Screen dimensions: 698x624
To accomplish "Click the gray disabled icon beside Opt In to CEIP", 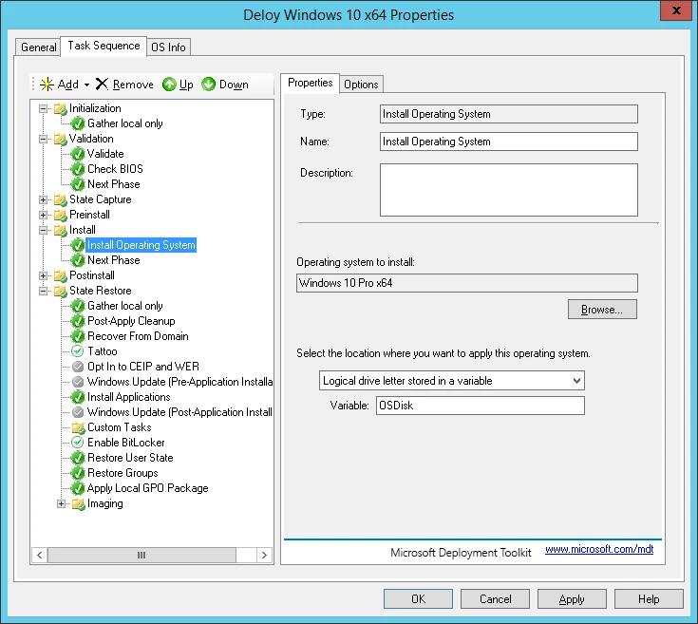I will [78, 367].
